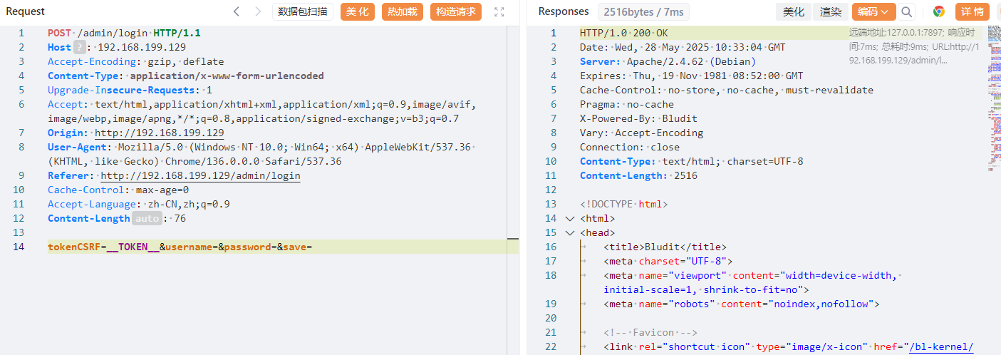Click the 美化 button in Responses panel
The width and height of the screenshot is (1001, 355).
pos(793,11)
